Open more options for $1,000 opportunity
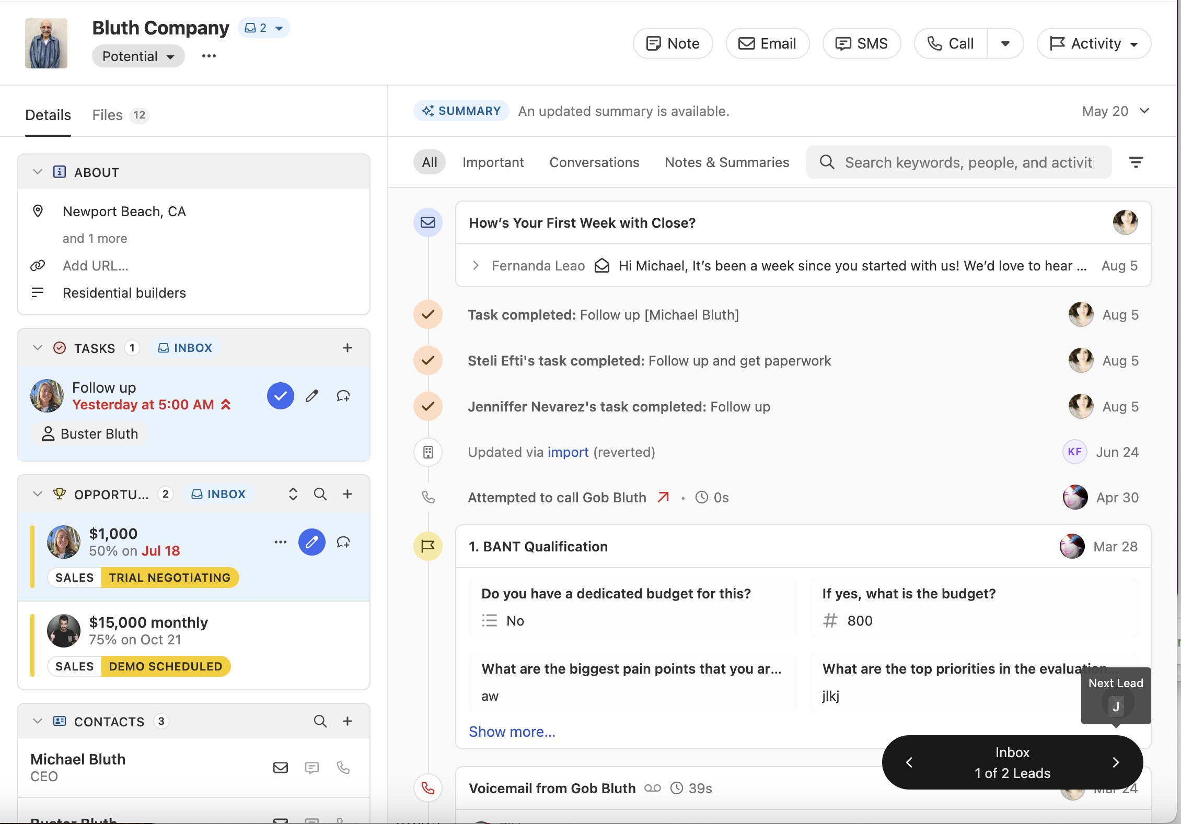The height and width of the screenshot is (824, 1181). (281, 542)
